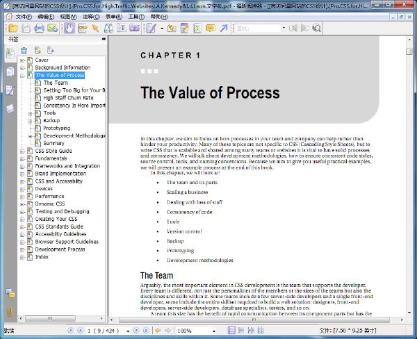Enable single page view mode
417x339 pixels.
point(231,330)
